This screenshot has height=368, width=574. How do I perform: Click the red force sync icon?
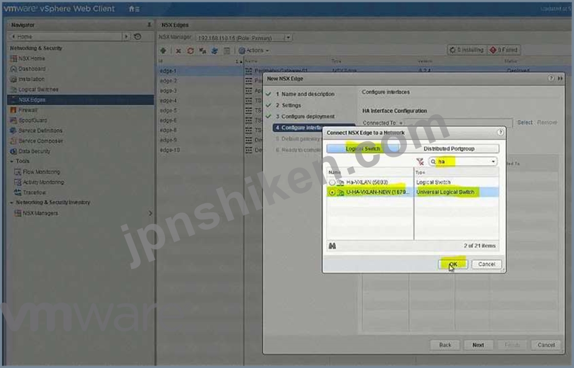[191, 50]
